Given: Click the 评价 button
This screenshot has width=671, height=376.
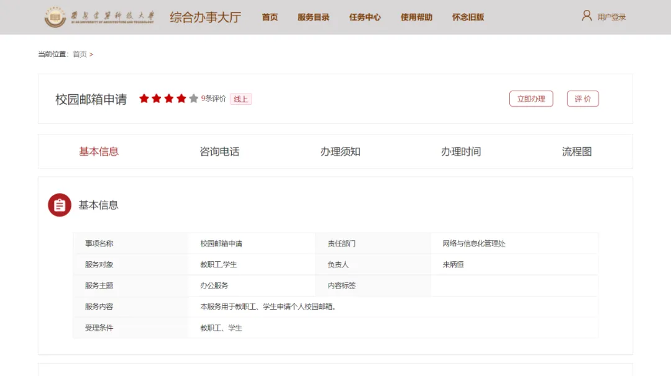Looking at the screenshot, I should (x=583, y=99).
